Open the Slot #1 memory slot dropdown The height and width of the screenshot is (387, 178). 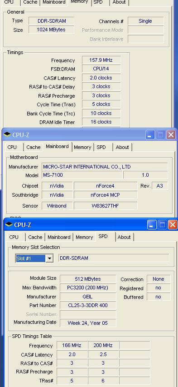pyautogui.click(x=49, y=258)
